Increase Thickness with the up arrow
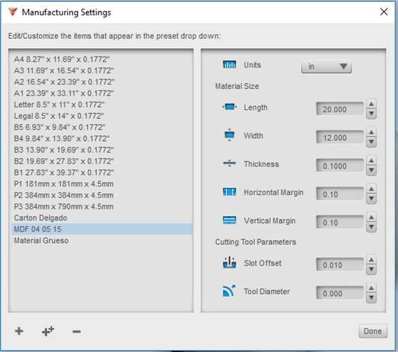398x352 pixels. 371,161
